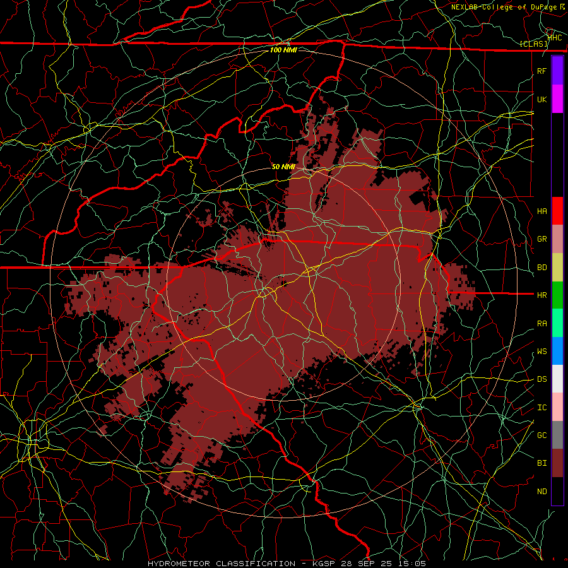Image resolution: width=568 pixels, height=568 pixels.
Task: Select the BD yellow legend swatch
Action: (557, 268)
